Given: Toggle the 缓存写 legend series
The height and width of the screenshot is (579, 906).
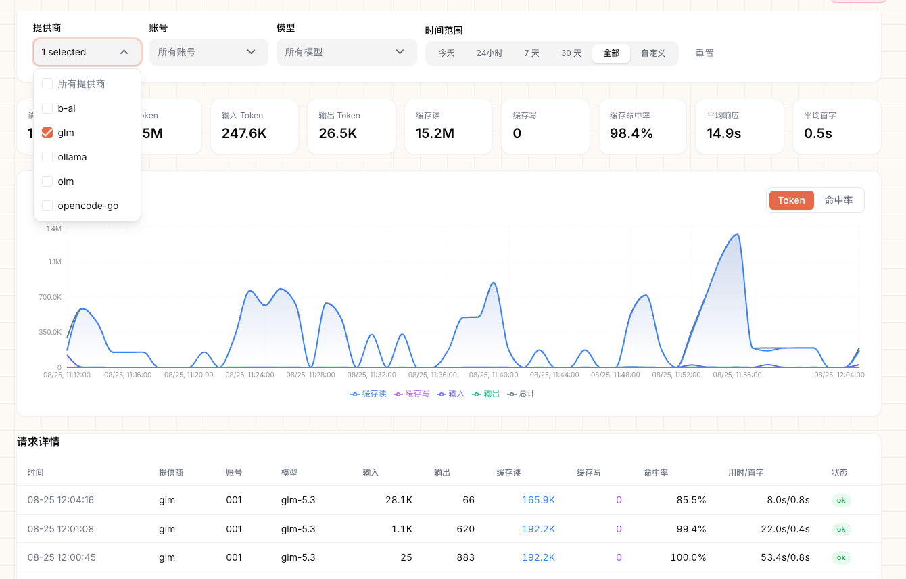Looking at the screenshot, I should tap(411, 394).
